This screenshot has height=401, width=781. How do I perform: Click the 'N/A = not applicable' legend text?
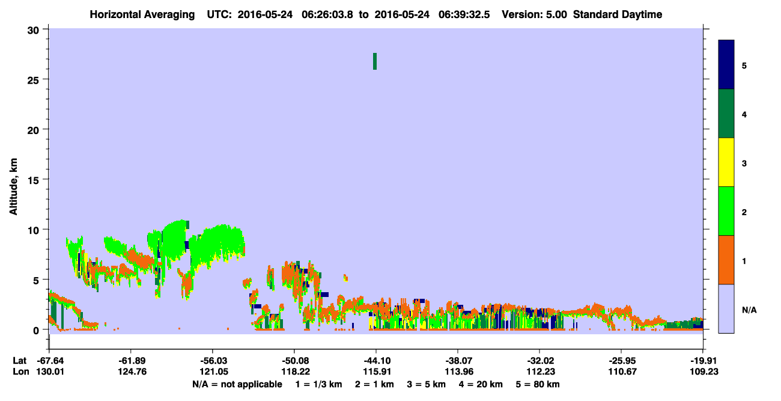pyautogui.click(x=237, y=384)
